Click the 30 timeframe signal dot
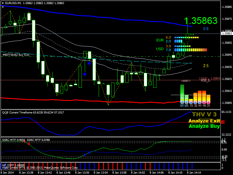The height and width of the screenshot is (175, 233). click(x=195, y=102)
